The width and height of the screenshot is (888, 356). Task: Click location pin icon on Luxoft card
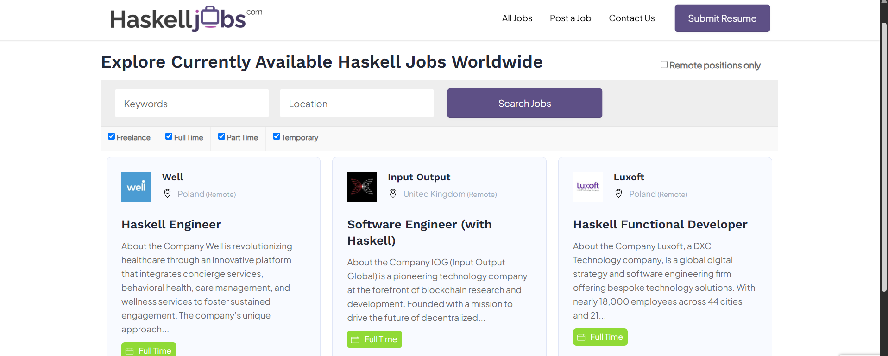pos(618,194)
